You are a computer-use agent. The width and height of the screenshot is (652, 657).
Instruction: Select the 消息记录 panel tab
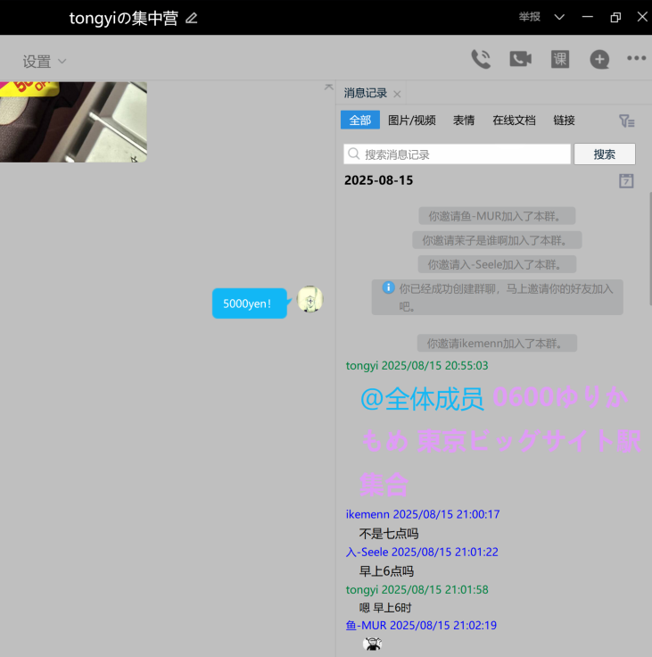(x=365, y=93)
